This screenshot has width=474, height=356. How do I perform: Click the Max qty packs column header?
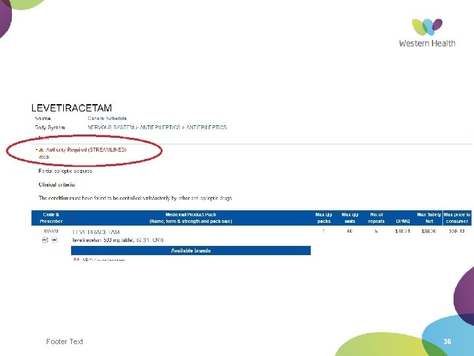(x=324, y=218)
